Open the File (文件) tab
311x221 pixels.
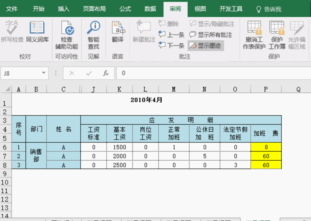[x=12, y=9]
